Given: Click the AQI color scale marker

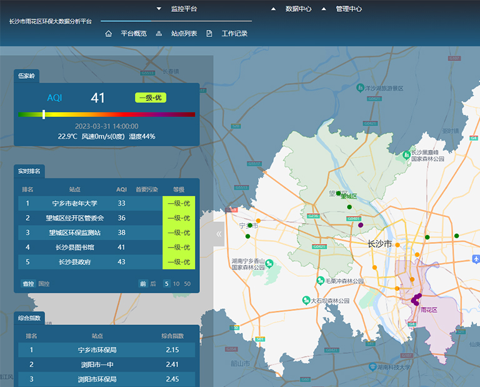Looking at the screenshot, I should 44,114.
